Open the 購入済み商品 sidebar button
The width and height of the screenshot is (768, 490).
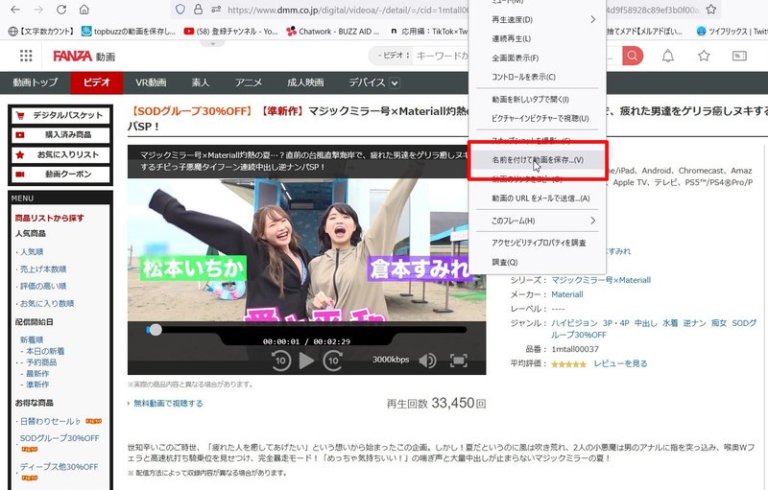pos(60,135)
